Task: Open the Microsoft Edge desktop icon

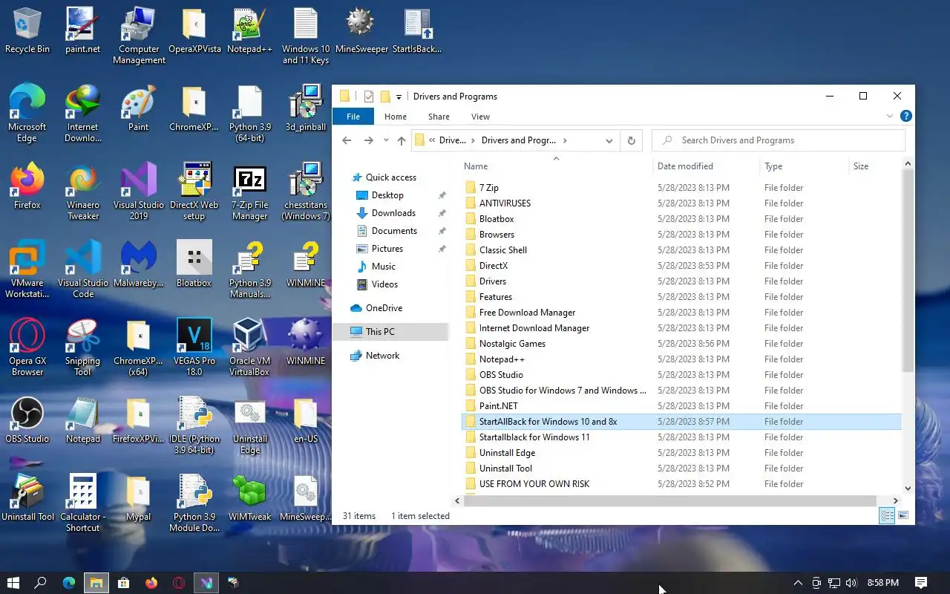Action: point(27,114)
